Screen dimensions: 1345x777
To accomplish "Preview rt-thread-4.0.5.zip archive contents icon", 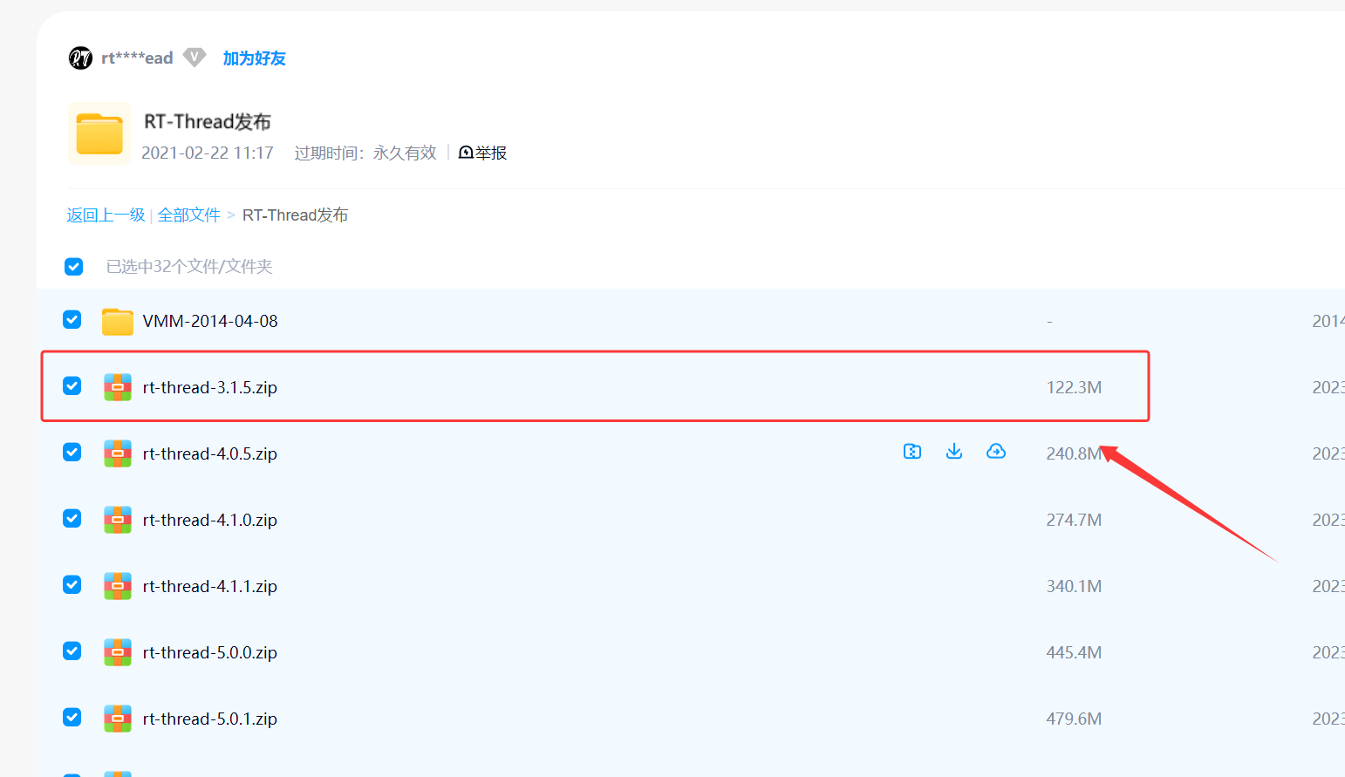I will click(x=912, y=452).
